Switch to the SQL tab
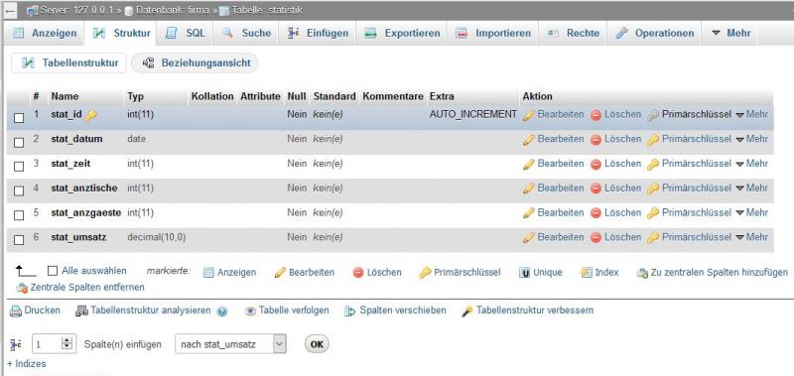 click(x=186, y=33)
